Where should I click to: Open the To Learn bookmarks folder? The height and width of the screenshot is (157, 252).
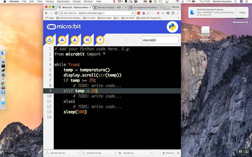89,18
